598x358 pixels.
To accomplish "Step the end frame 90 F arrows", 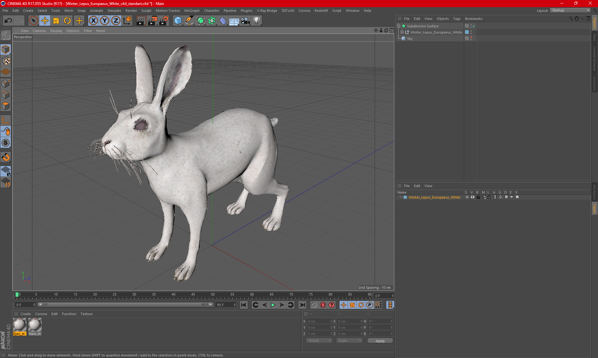I will click(x=235, y=305).
